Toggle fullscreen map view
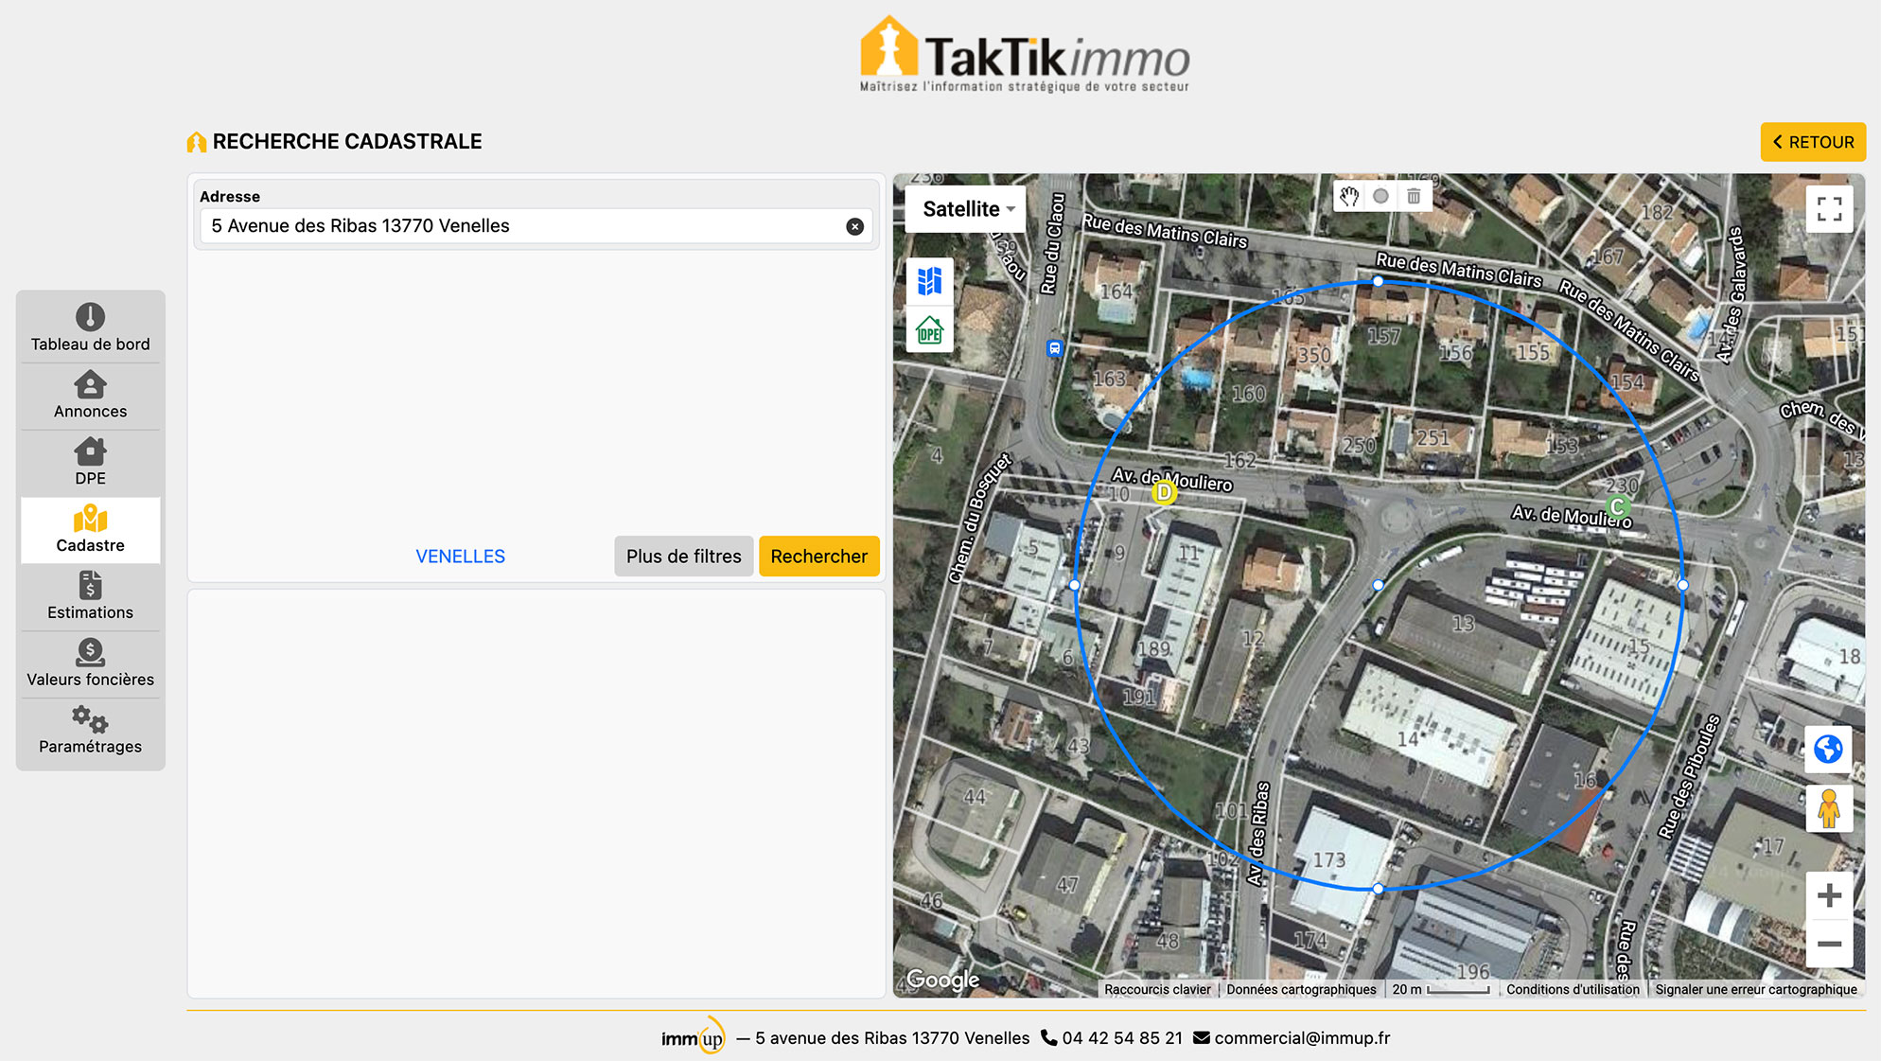 (x=1829, y=209)
